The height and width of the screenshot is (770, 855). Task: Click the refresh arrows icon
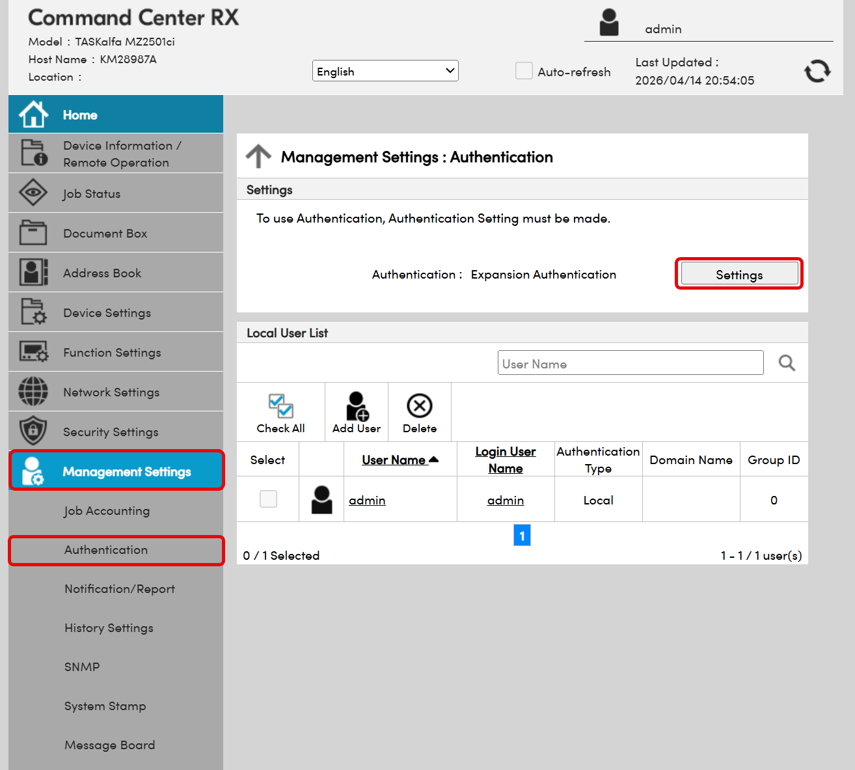pos(817,71)
